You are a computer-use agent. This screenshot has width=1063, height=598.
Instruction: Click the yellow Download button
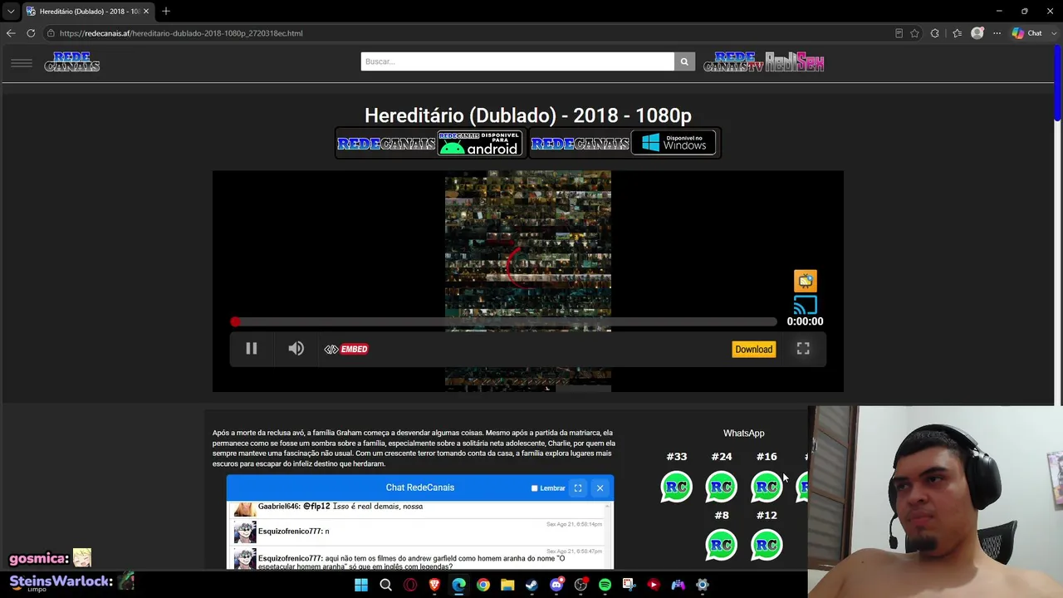[753, 350]
